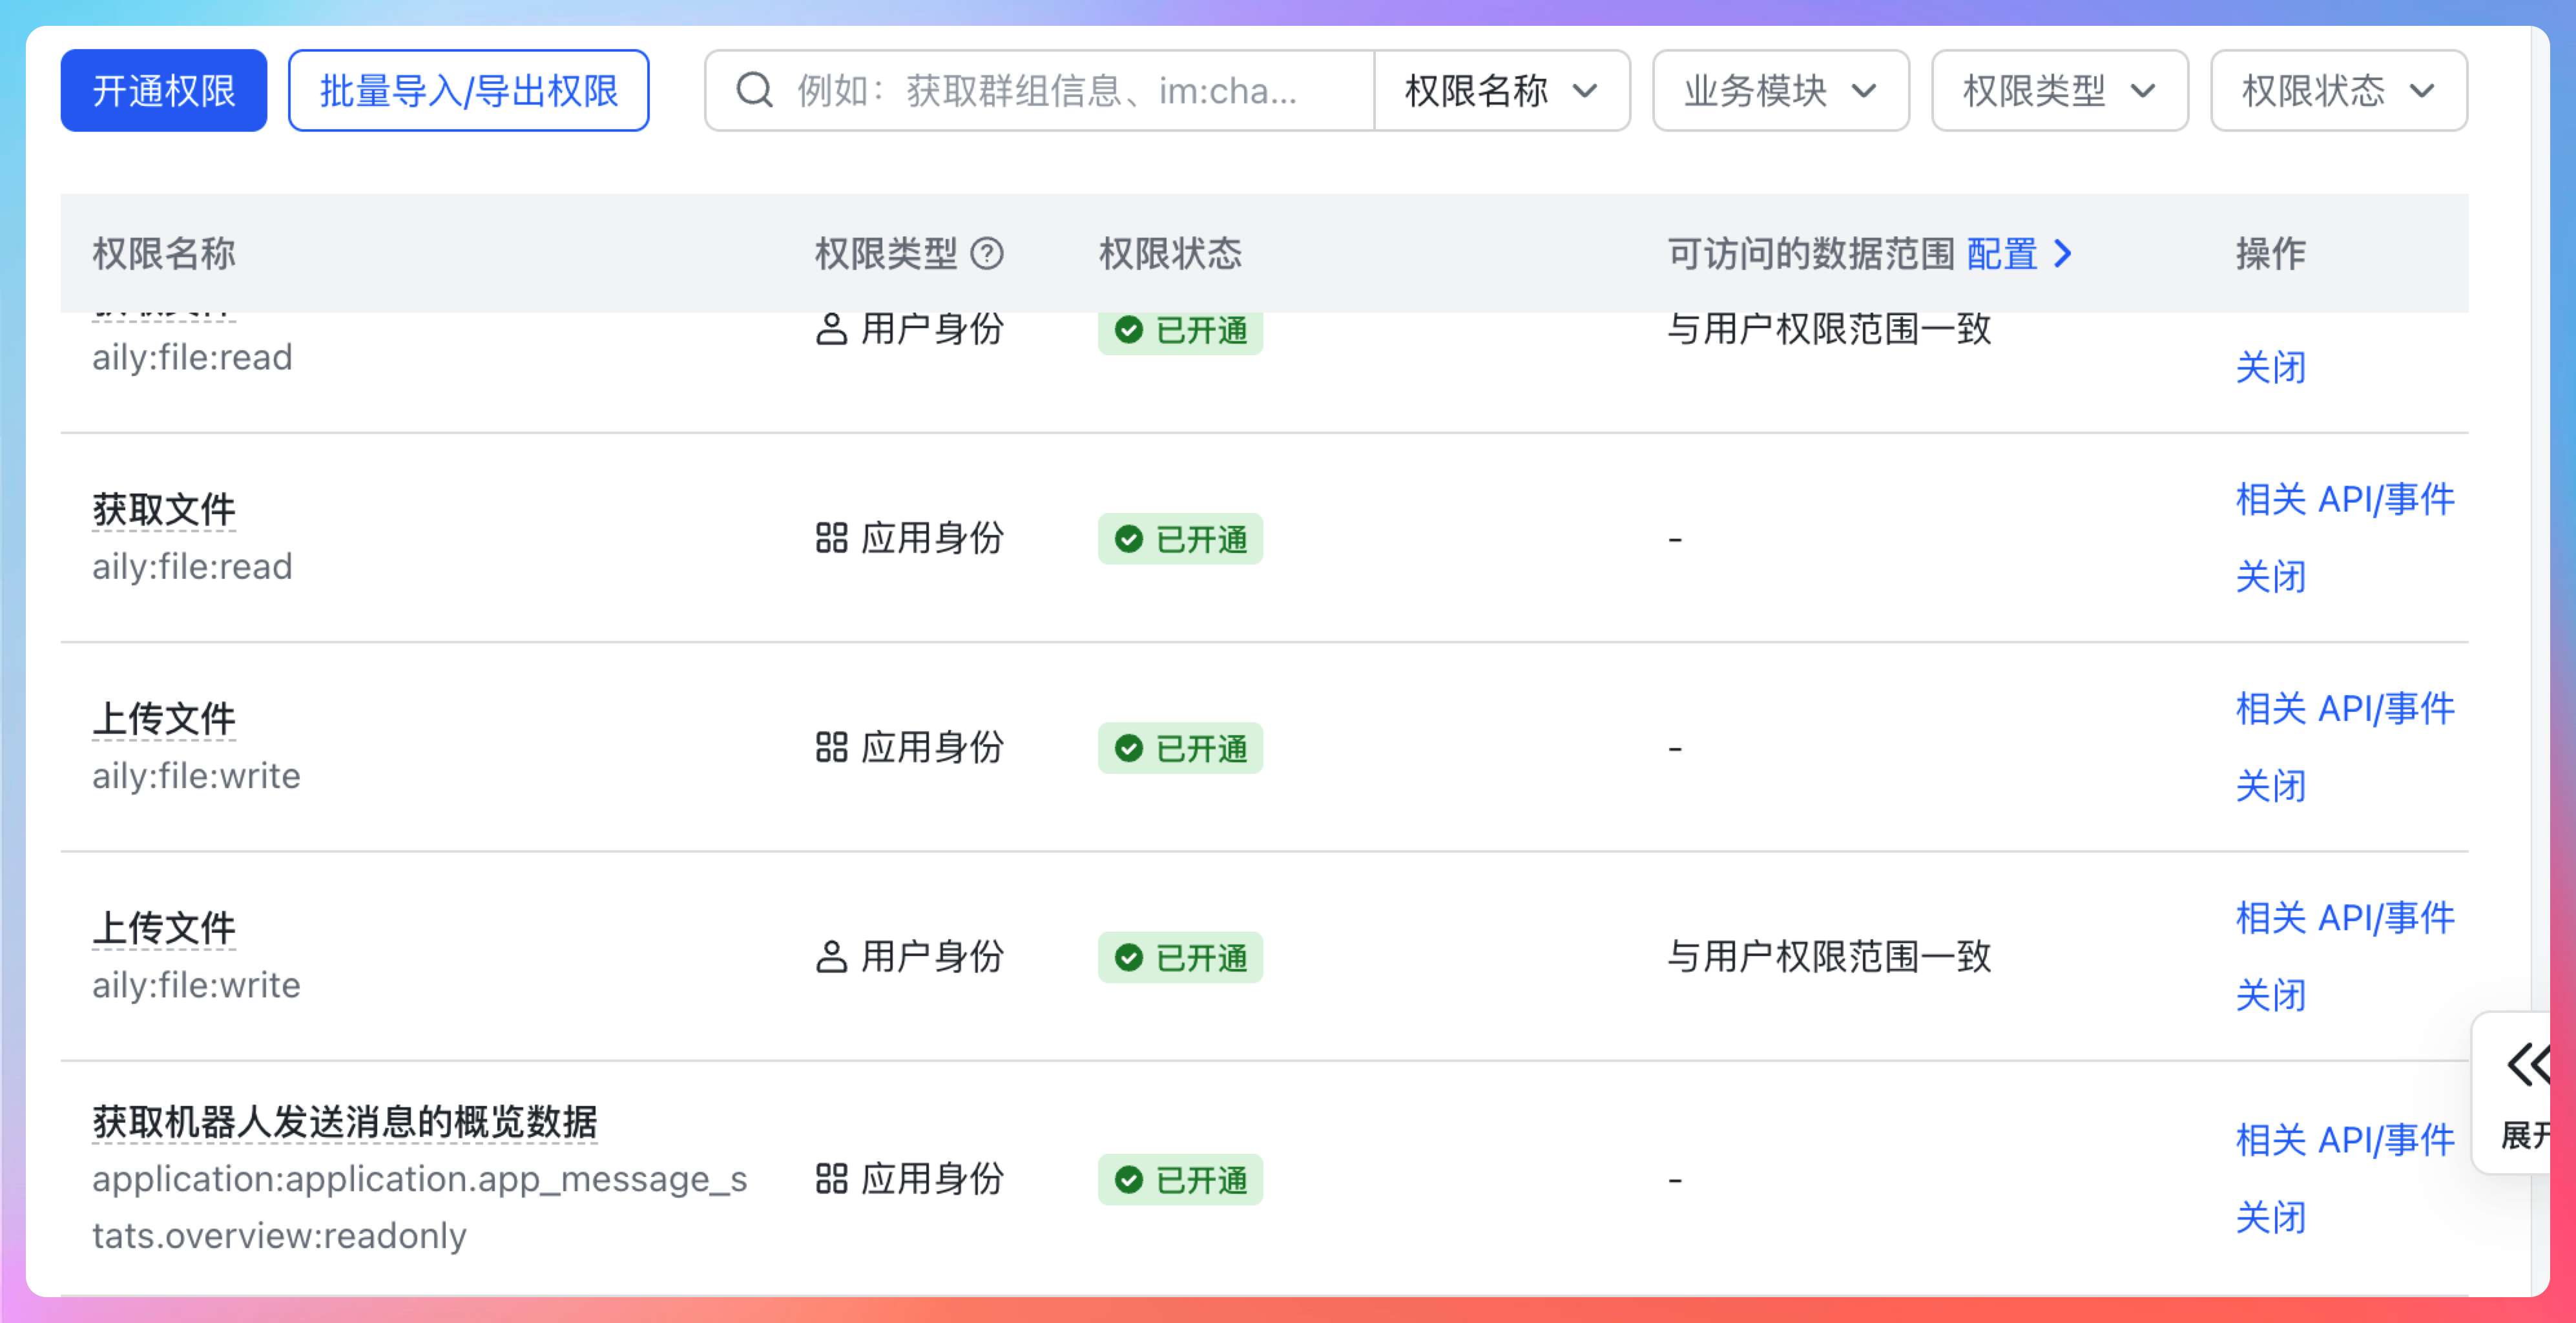Expand the 权限类型 filter dropdown
This screenshot has width=2576, height=1323.
click(x=2059, y=91)
